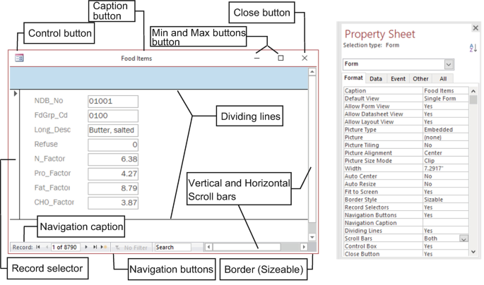Sort properties alphabetically with A-Z icon
Screen dimensions: 484x285
coord(473,48)
